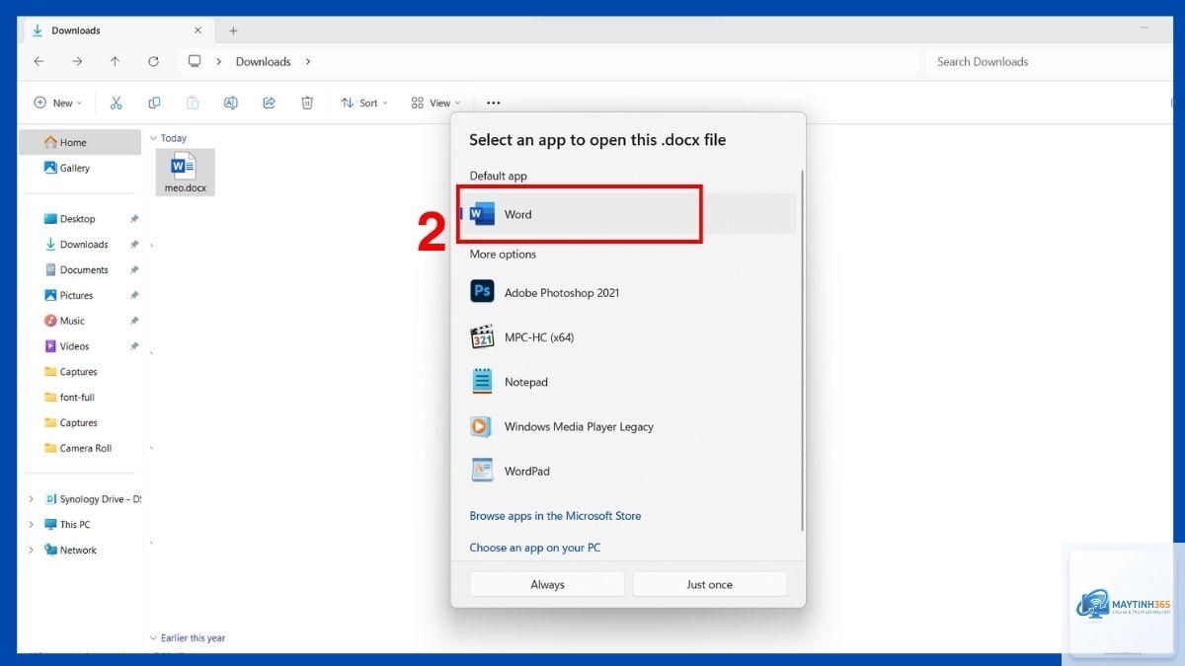Unpin Documents using its pin icon

pos(134,270)
